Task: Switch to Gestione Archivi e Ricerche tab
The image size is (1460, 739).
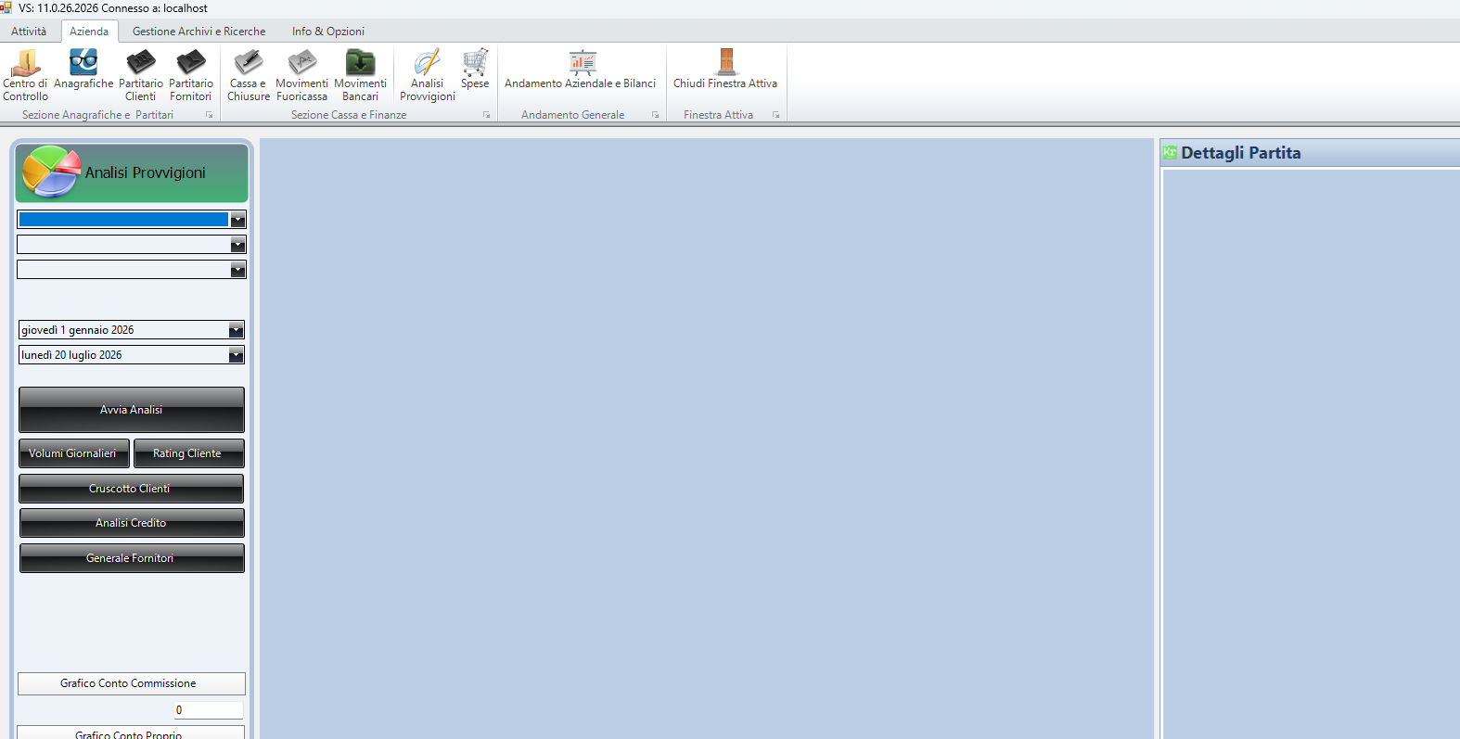Action: [x=199, y=32]
